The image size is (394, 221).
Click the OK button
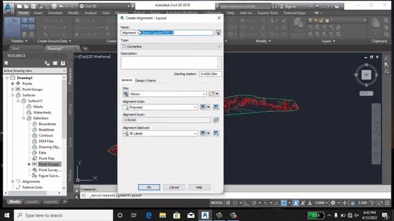(x=149, y=187)
